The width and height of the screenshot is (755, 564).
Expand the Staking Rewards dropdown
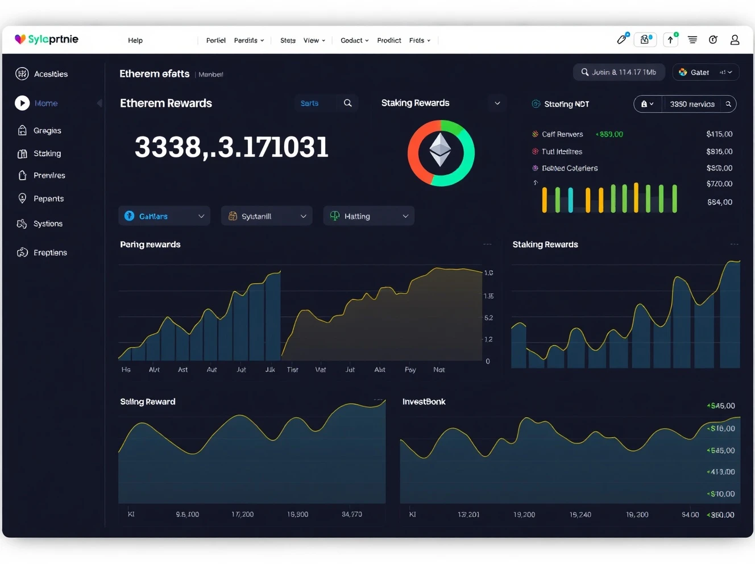(x=497, y=103)
